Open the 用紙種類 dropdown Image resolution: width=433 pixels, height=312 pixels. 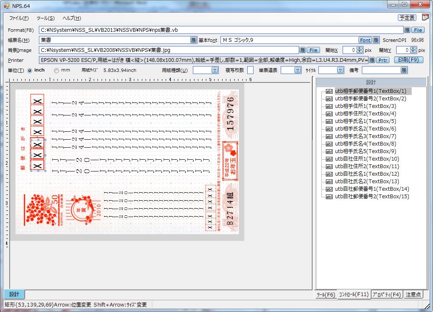pos(215,70)
